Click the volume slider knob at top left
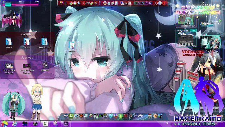The width and height of the screenshot is (225, 127). pos(8,5)
